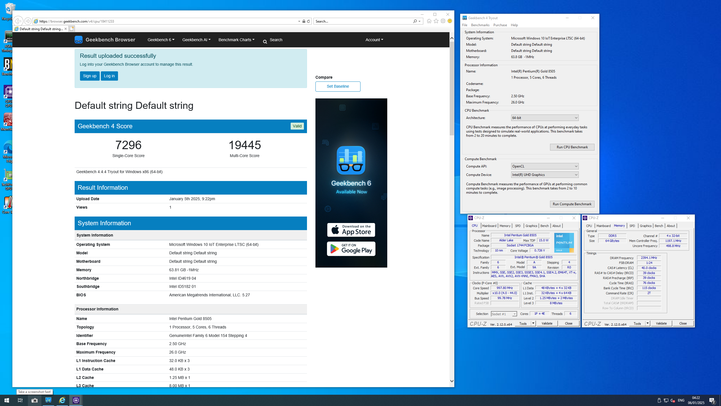Go back in Internet Explorer
Screen dimensions: 721x406
point(18,21)
